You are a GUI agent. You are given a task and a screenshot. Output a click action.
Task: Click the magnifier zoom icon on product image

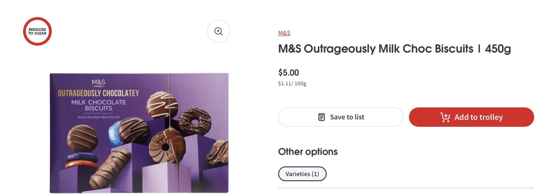point(218,31)
